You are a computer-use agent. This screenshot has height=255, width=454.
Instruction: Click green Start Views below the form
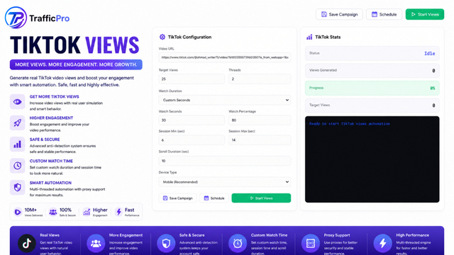coord(261,198)
